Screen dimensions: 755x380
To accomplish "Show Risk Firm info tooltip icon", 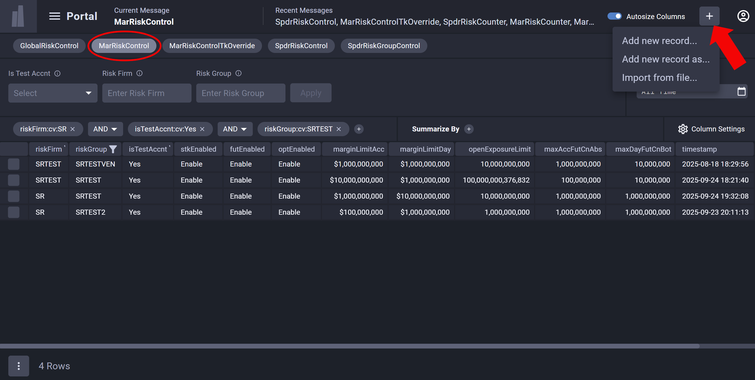I will click(x=139, y=73).
